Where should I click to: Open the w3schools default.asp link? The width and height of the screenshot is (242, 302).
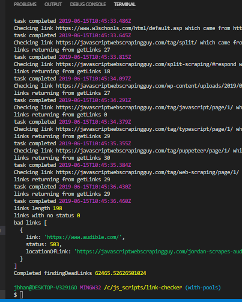tap(119, 28)
